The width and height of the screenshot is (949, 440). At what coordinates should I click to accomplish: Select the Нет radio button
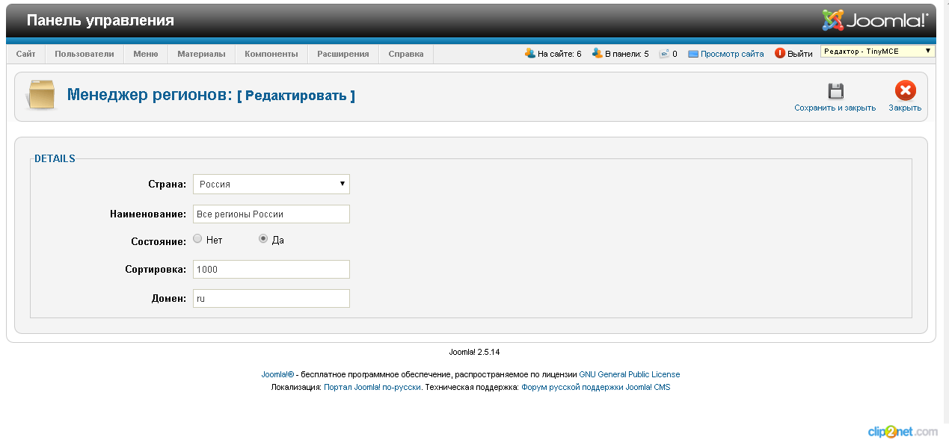point(197,239)
